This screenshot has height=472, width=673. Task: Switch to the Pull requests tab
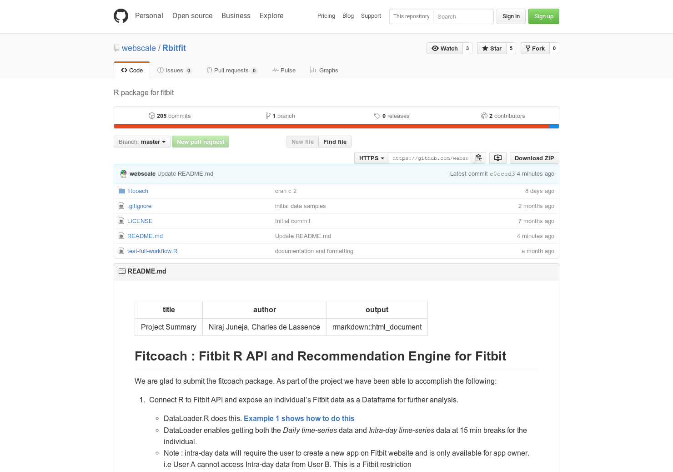[232, 70]
